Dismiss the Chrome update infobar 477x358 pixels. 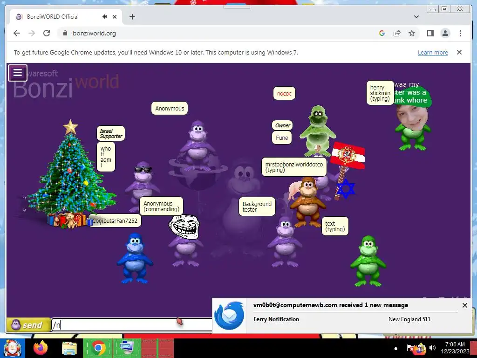point(459,52)
